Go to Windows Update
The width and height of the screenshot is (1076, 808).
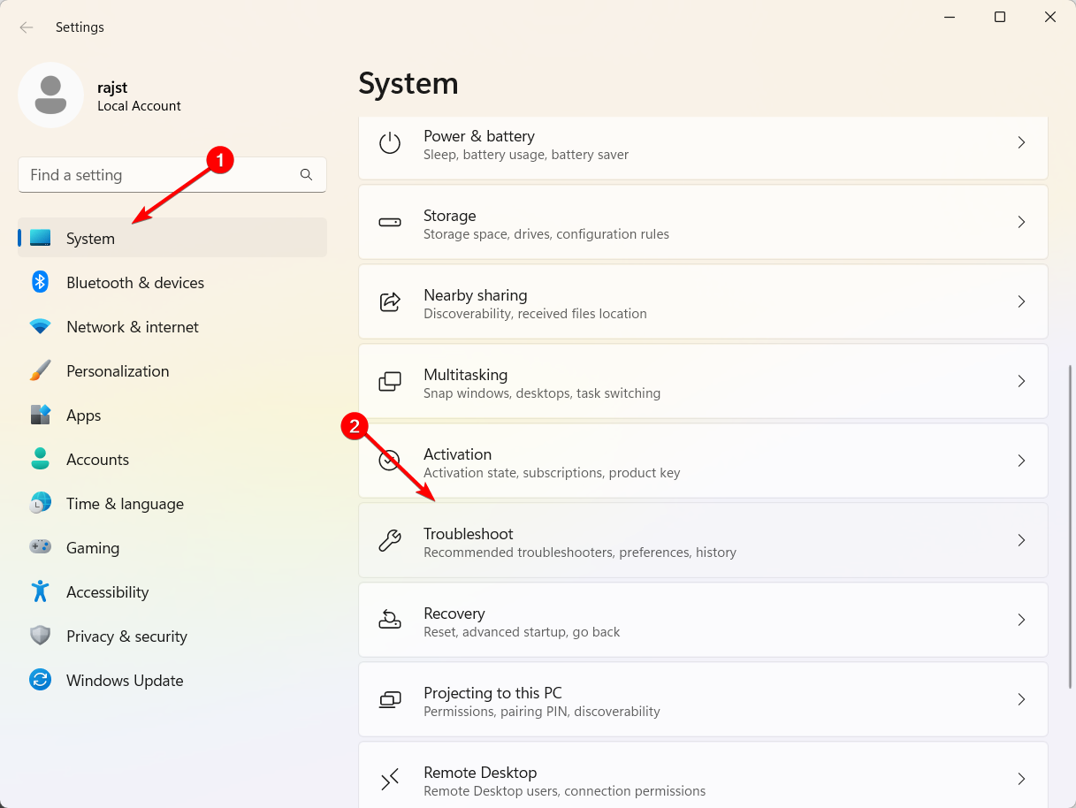[172, 680]
